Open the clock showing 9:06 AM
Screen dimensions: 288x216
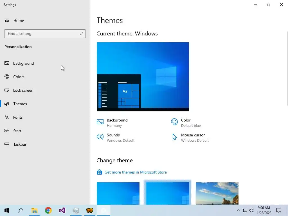[x=264, y=210]
